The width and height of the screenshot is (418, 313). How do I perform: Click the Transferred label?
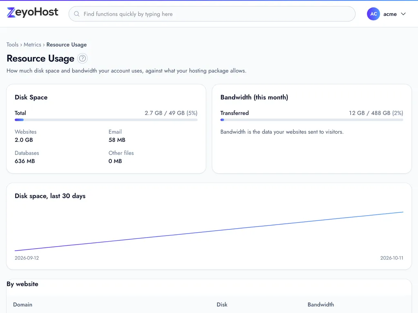coord(235,113)
